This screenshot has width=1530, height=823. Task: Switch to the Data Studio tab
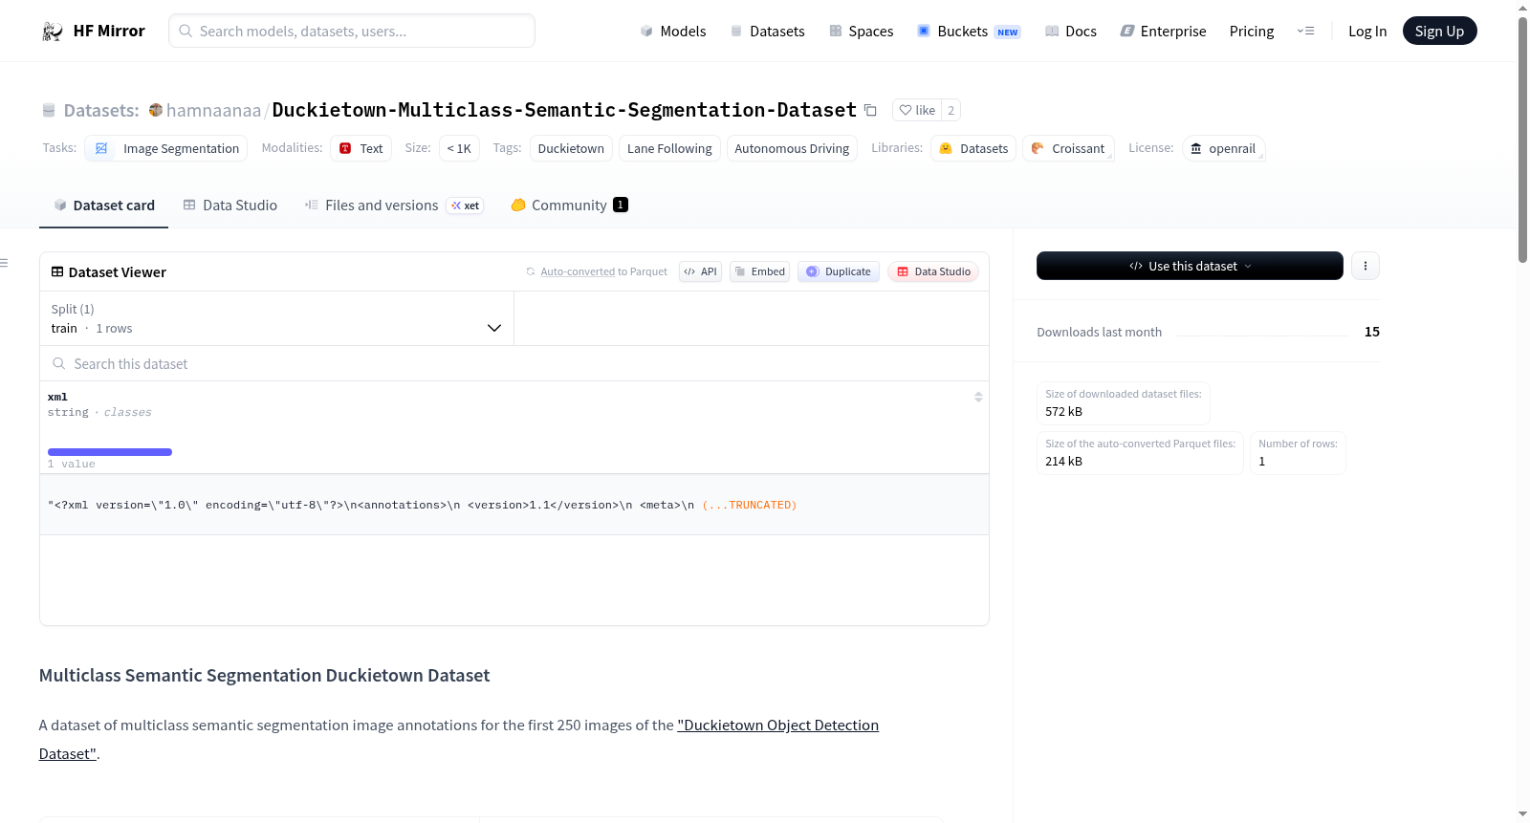(x=229, y=205)
